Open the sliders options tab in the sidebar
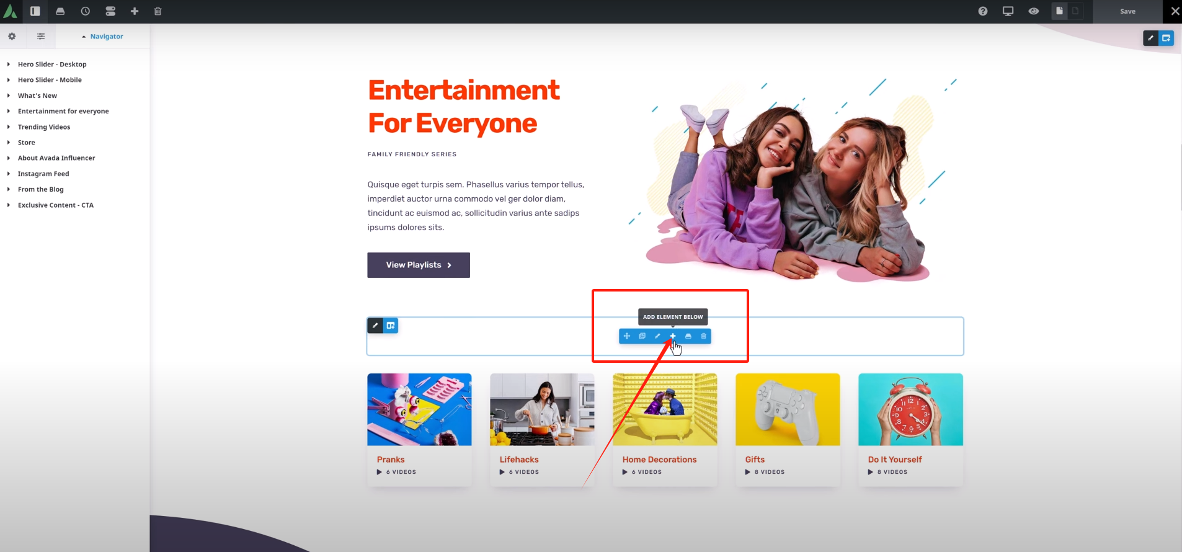1182x552 pixels. (x=41, y=37)
